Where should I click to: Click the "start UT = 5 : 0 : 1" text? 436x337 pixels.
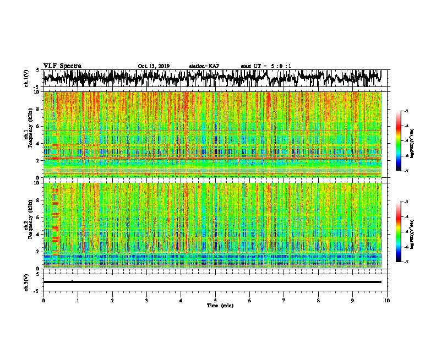266,66
